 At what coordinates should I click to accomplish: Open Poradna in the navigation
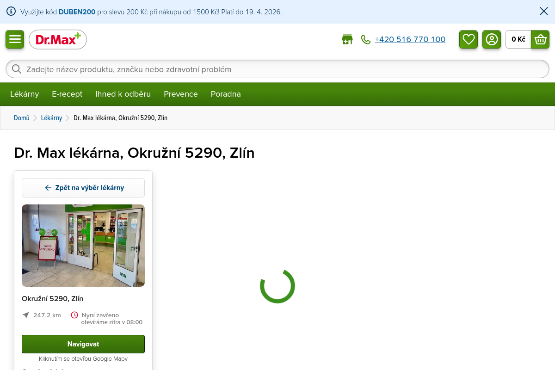click(x=226, y=94)
